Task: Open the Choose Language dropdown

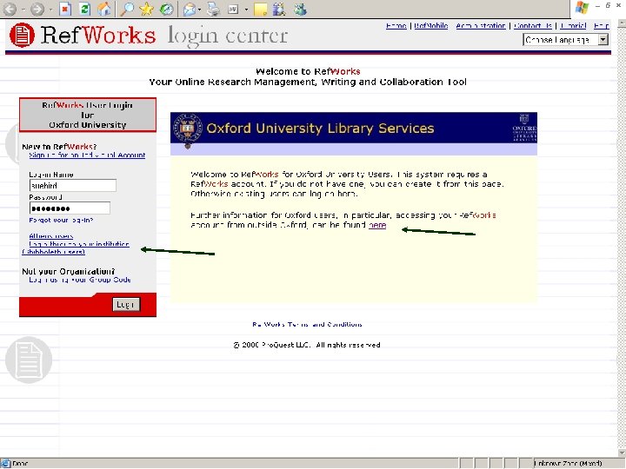Action: 566,39
